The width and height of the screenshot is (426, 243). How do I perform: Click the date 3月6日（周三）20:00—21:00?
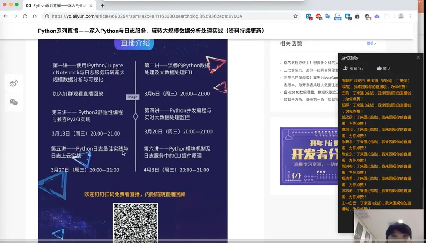(x=177, y=94)
